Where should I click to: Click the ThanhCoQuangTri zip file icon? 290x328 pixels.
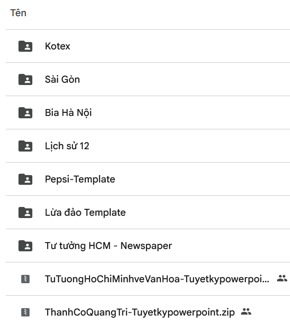point(25,312)
